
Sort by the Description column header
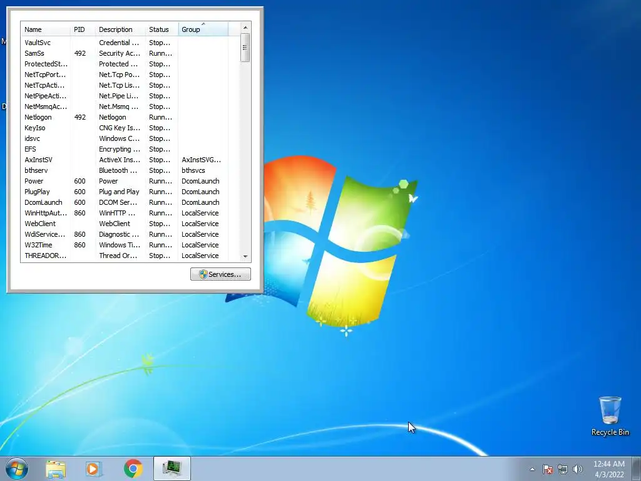(121, 29)
